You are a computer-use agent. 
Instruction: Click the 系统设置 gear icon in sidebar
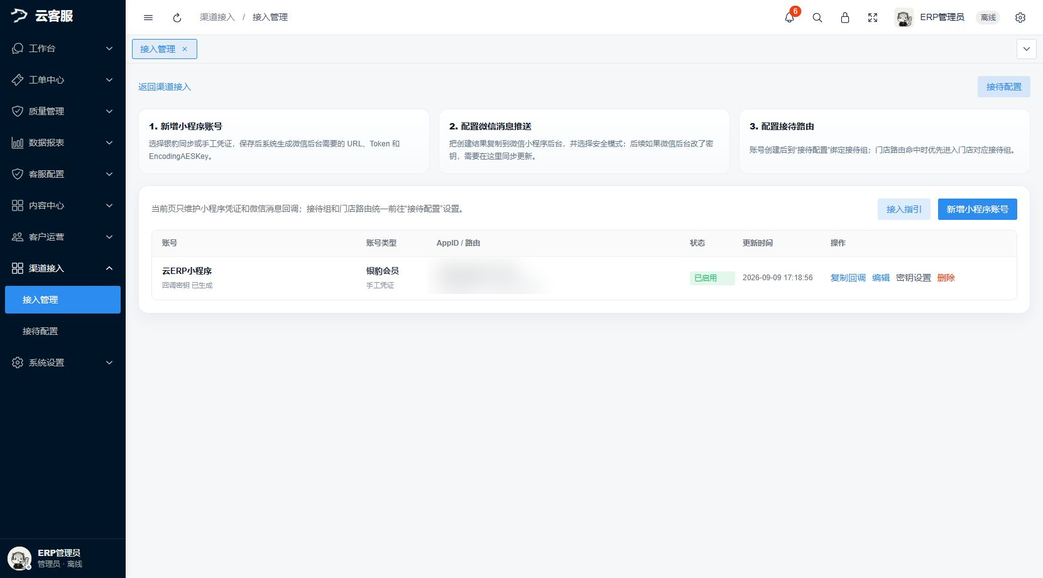pos(18,363)
